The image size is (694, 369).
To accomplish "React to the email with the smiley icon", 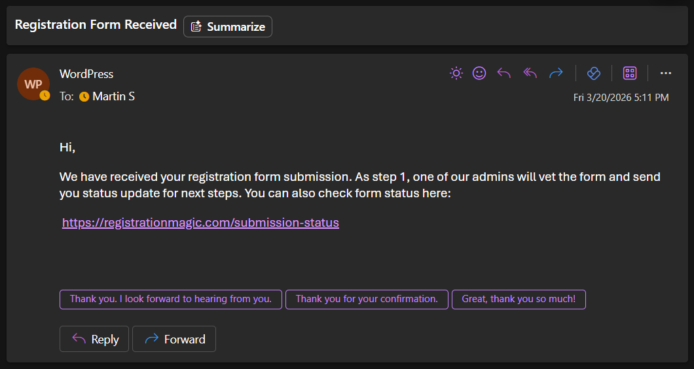I will [479, 73].
